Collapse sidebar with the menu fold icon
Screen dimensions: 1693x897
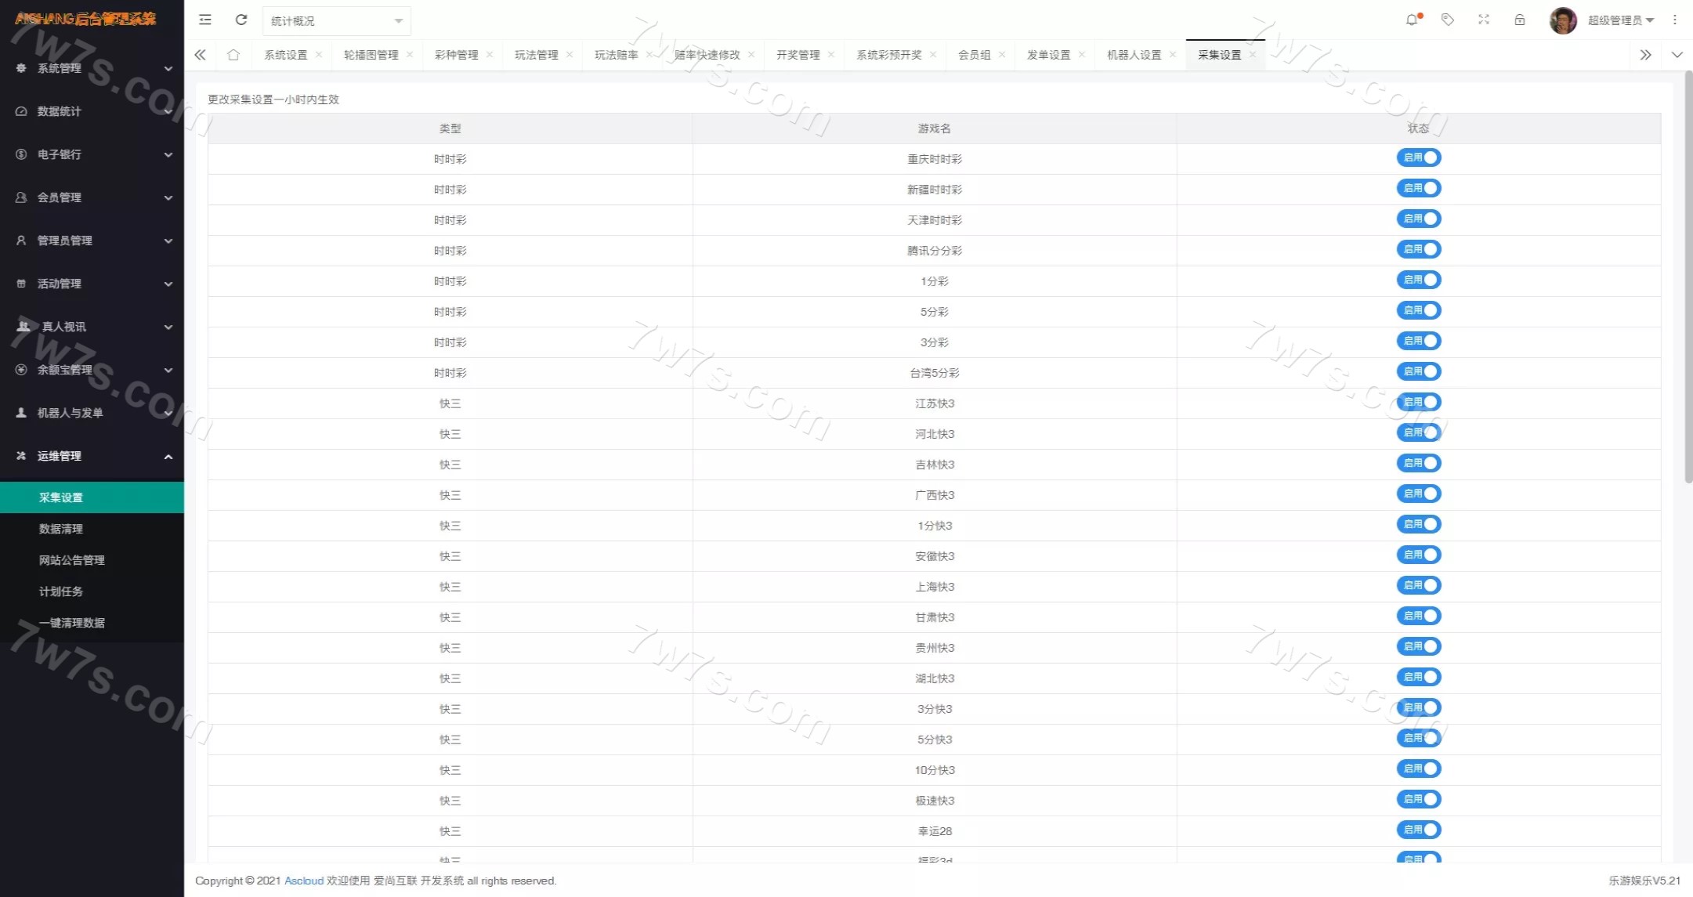click(205, 20)
